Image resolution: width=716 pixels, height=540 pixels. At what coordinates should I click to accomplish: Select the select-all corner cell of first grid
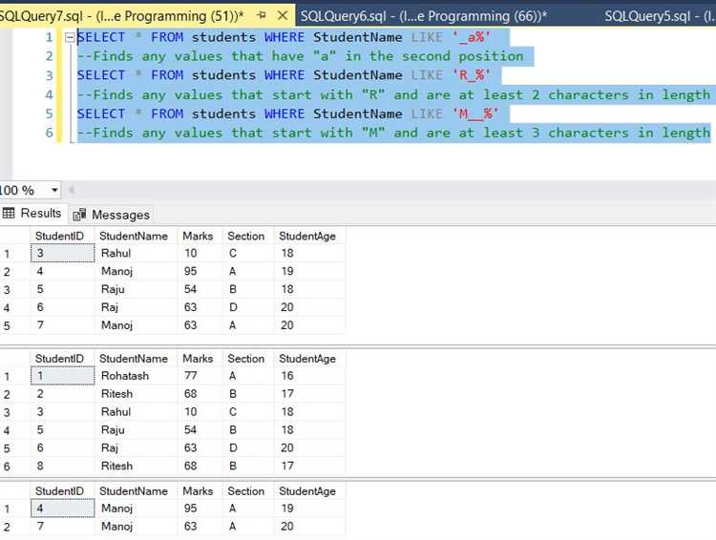pos(14,236)
